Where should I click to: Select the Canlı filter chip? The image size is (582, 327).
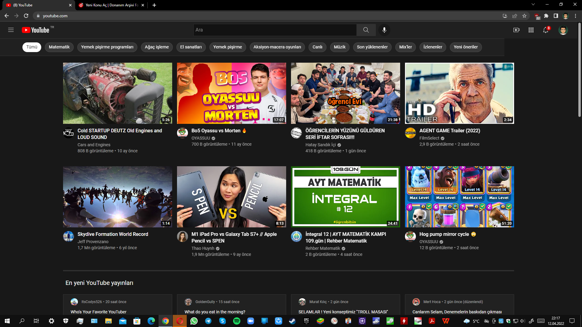[317, 47]
